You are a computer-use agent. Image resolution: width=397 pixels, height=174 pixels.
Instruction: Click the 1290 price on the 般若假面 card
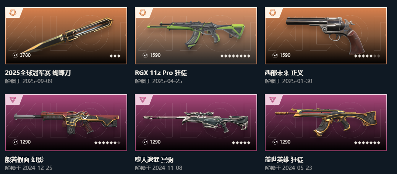(x=25, y=142)
